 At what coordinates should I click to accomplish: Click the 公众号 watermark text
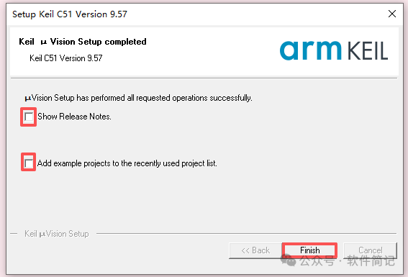pyautogui.click(x=317, y=260)
